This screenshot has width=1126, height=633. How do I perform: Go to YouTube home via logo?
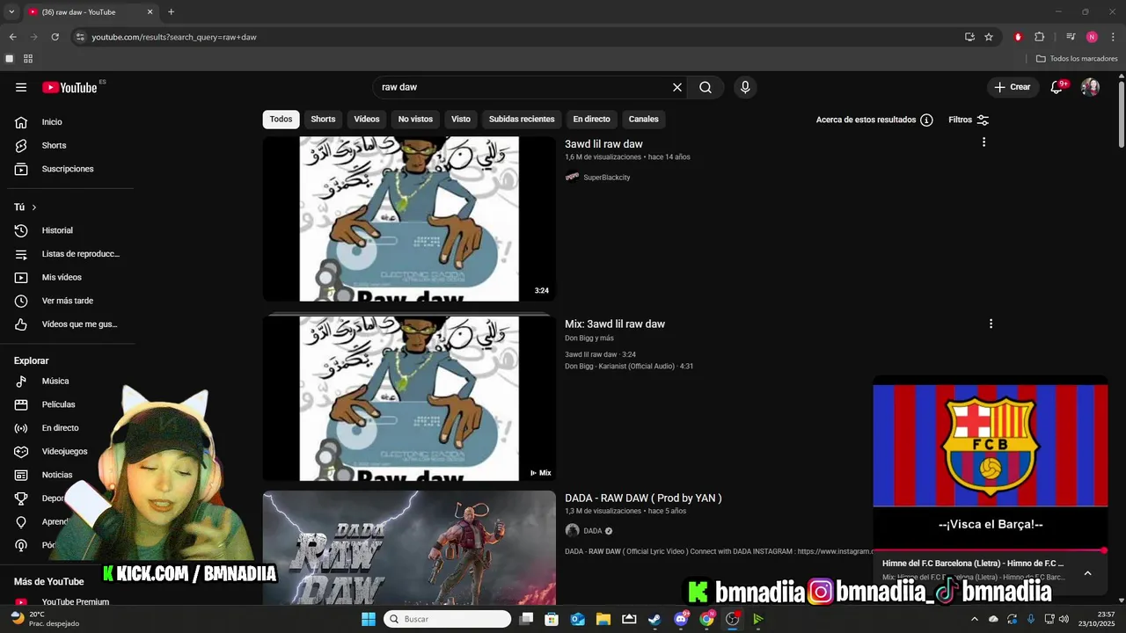pyautogui.click(x=70, y=87)
